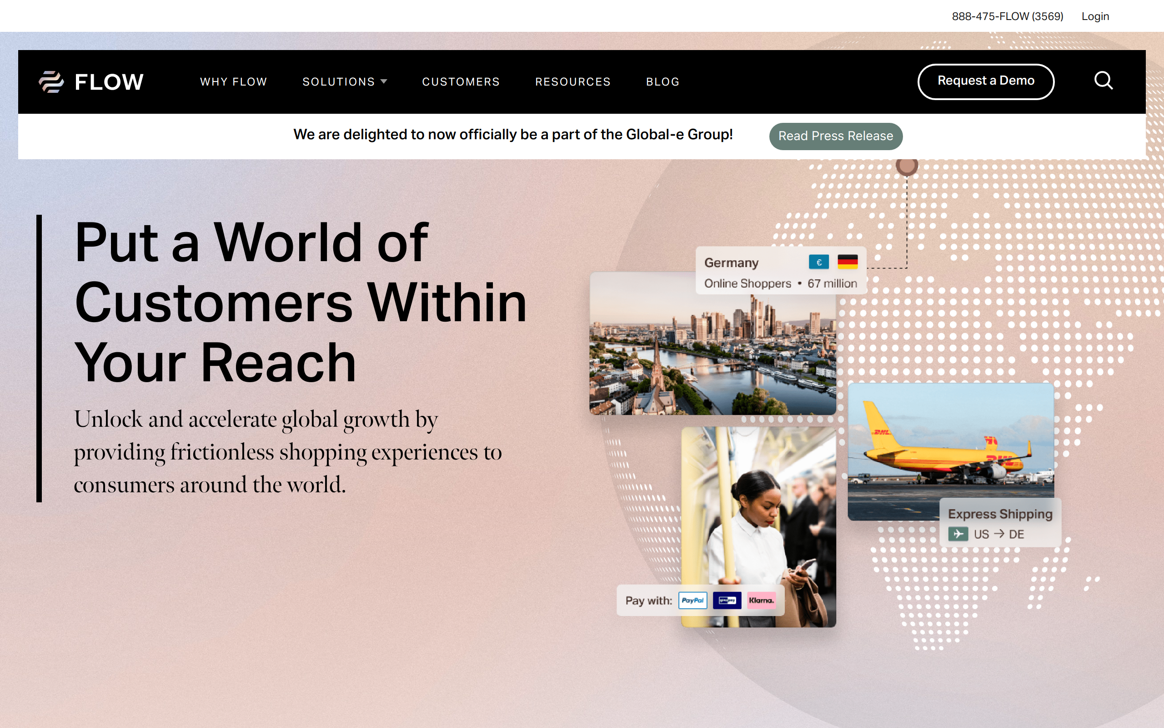
Task: Expand the Solutions dropdown arrow
Action: pos(384,81)
